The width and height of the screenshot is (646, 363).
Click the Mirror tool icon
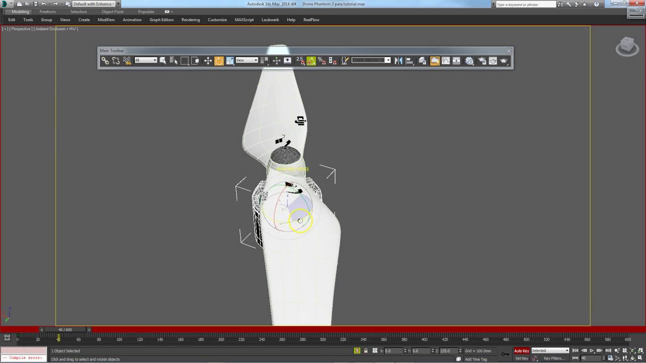tap(399, 60)
